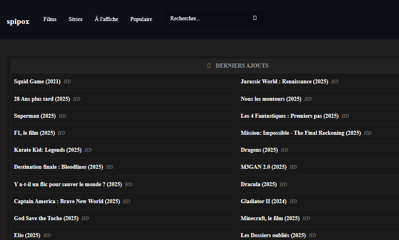Focus the Rechercher search field

[206, 19]
